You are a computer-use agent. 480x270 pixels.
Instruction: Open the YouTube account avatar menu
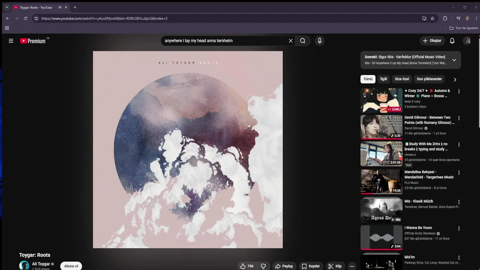pyautogui.click(x=467, y=41)
